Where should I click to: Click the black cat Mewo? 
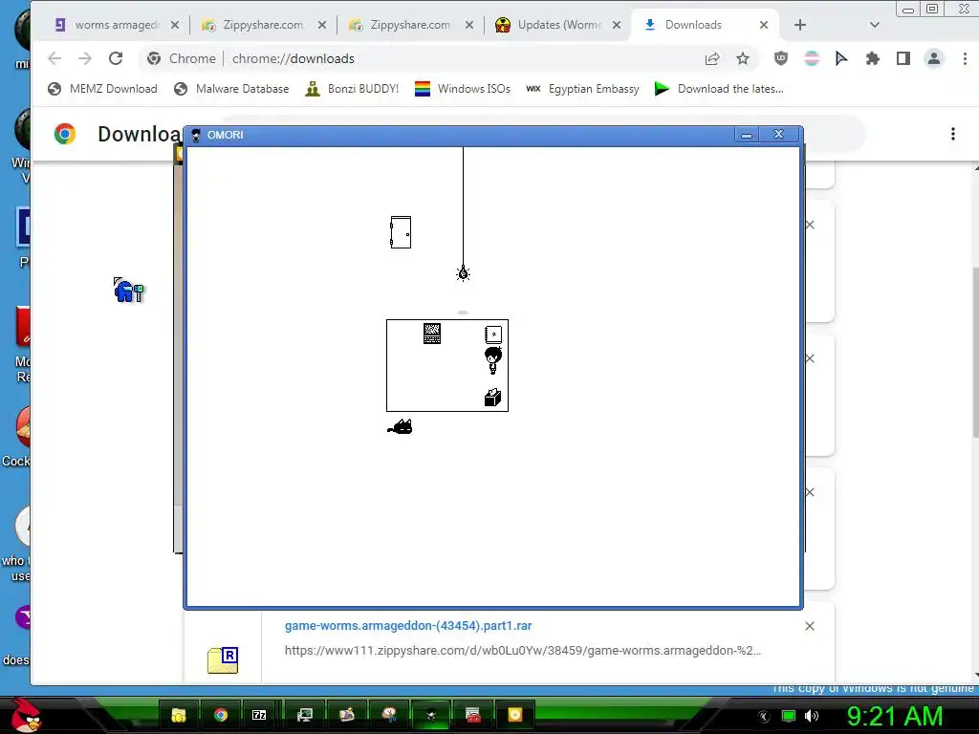click(401, 427)
